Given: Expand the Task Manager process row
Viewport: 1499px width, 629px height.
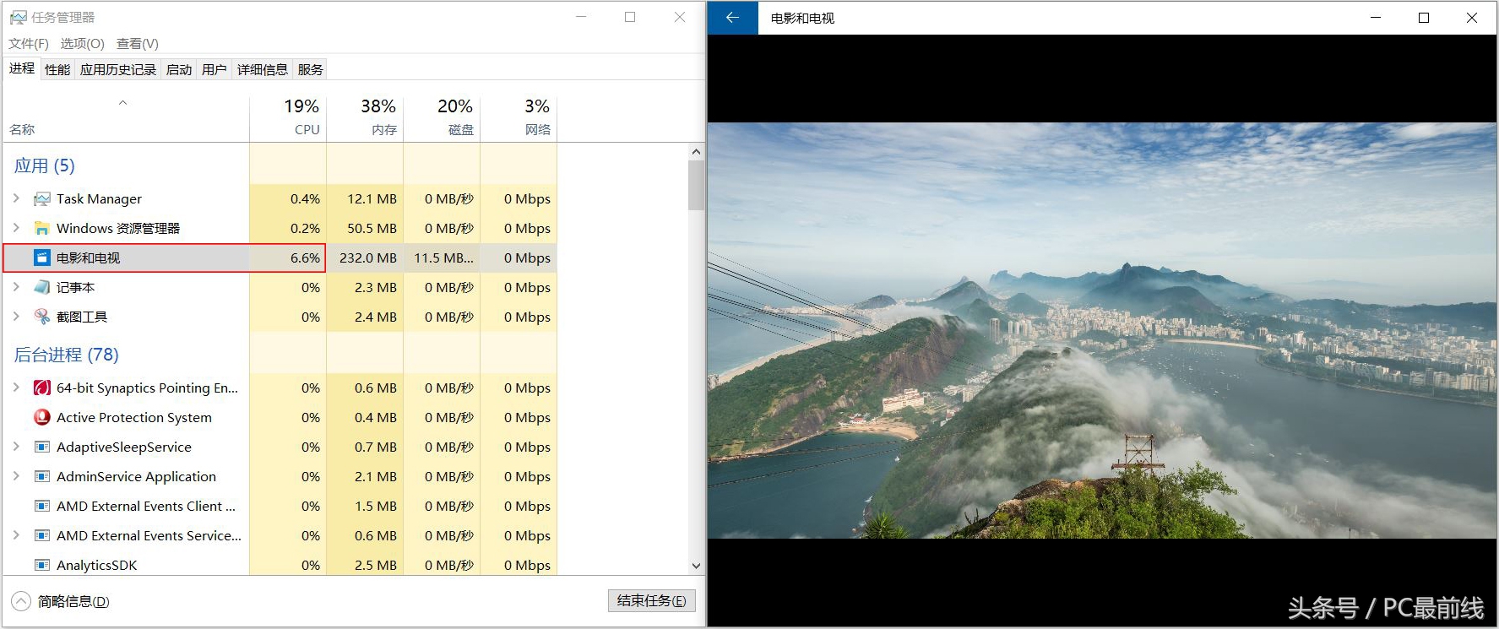Looking at the screenshot, I should (16, 198).
